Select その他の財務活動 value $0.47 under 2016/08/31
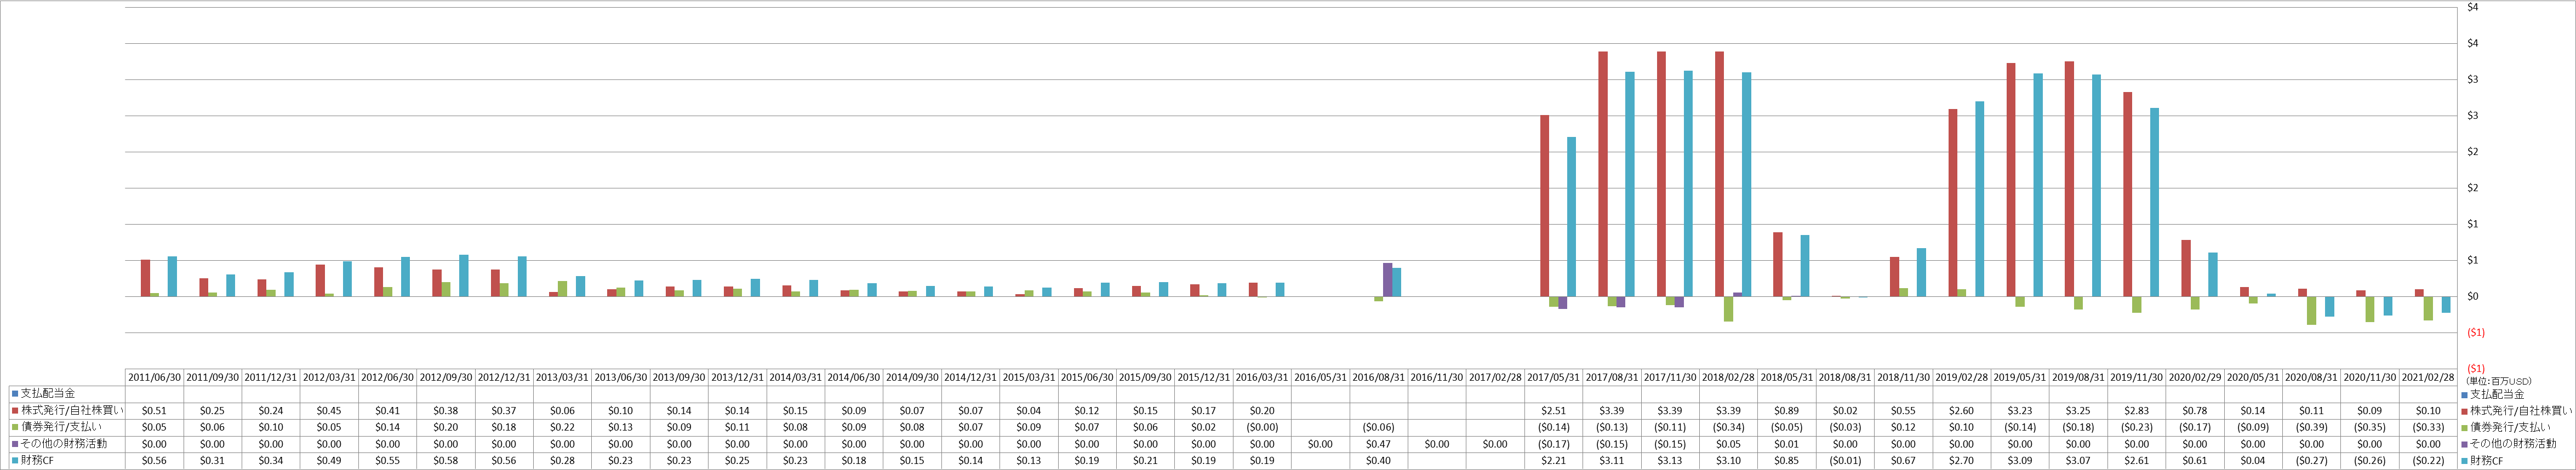The image size is (2576, 470). (x=1378, y=444)
